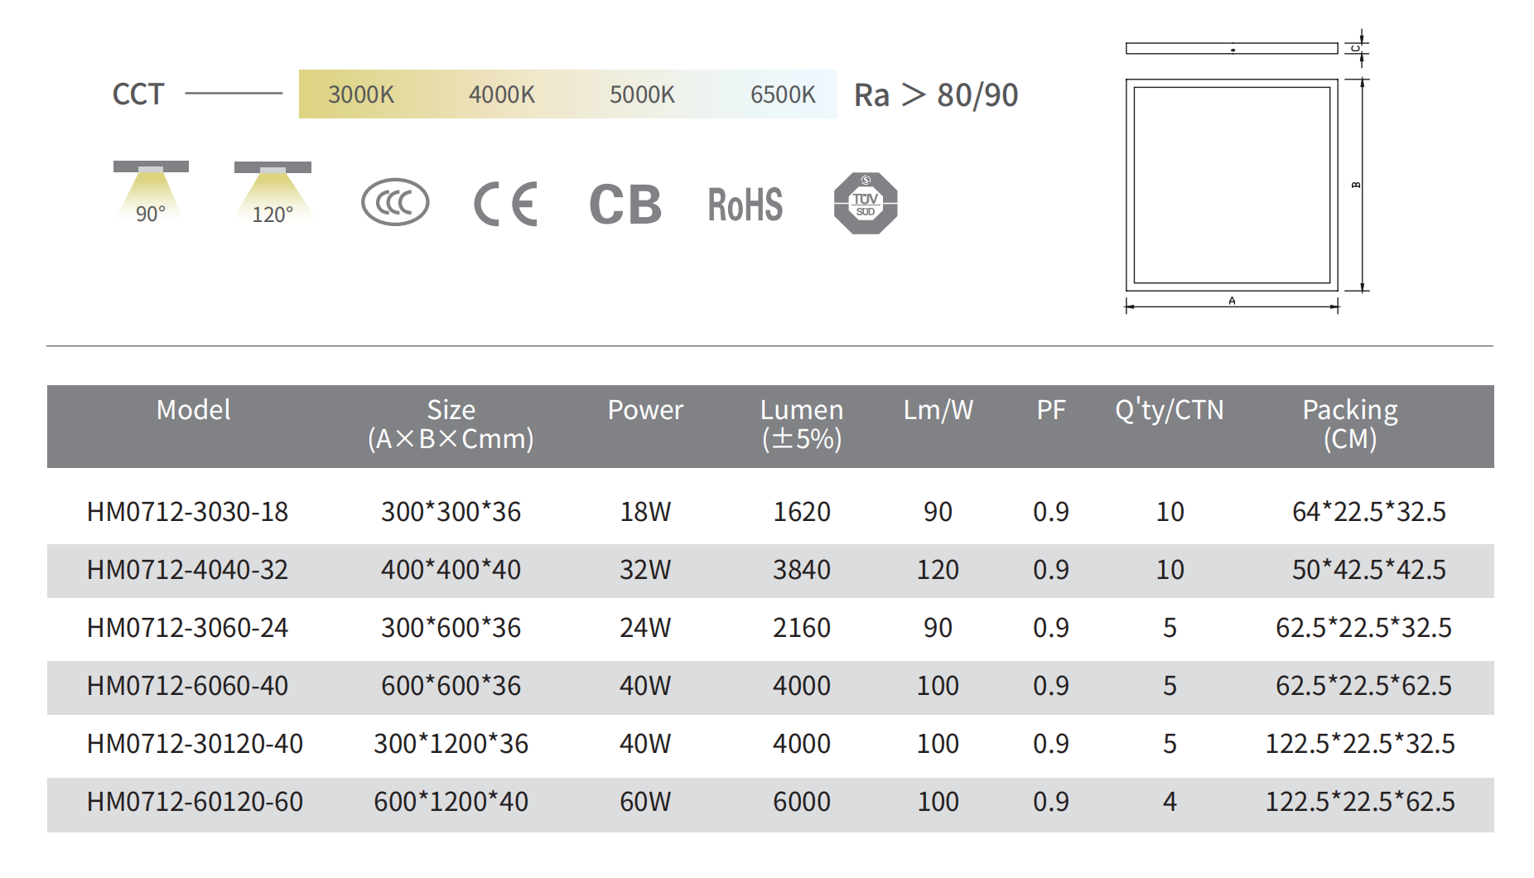Click the packing cell 50*42.5*42.5

pyautogui.click(x=1368, y=570)
